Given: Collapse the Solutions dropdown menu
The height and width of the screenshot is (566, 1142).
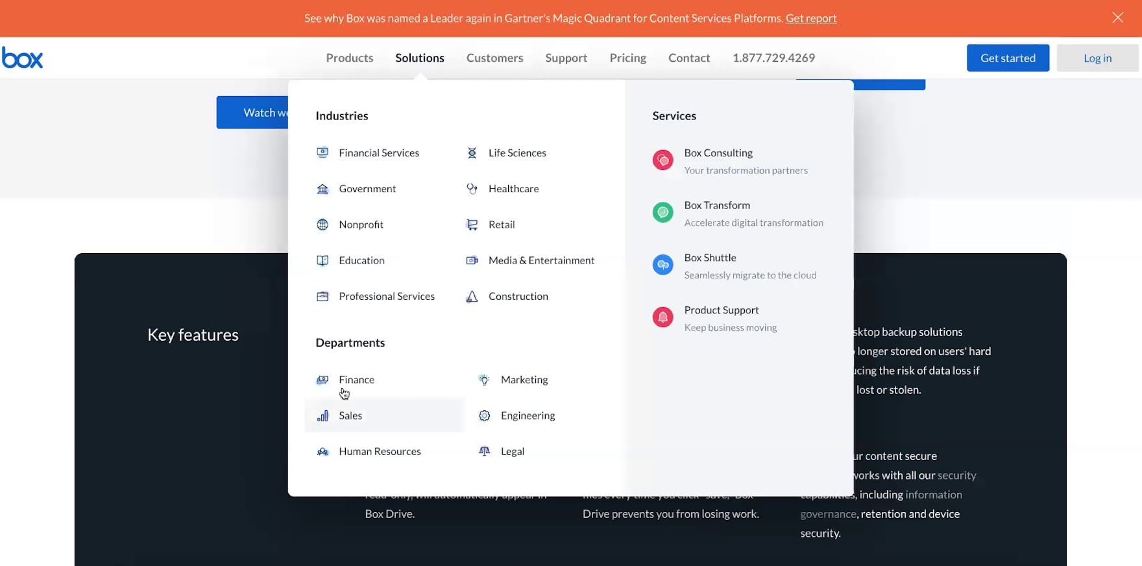Looking at the screenshot, I should coord(419,58).
